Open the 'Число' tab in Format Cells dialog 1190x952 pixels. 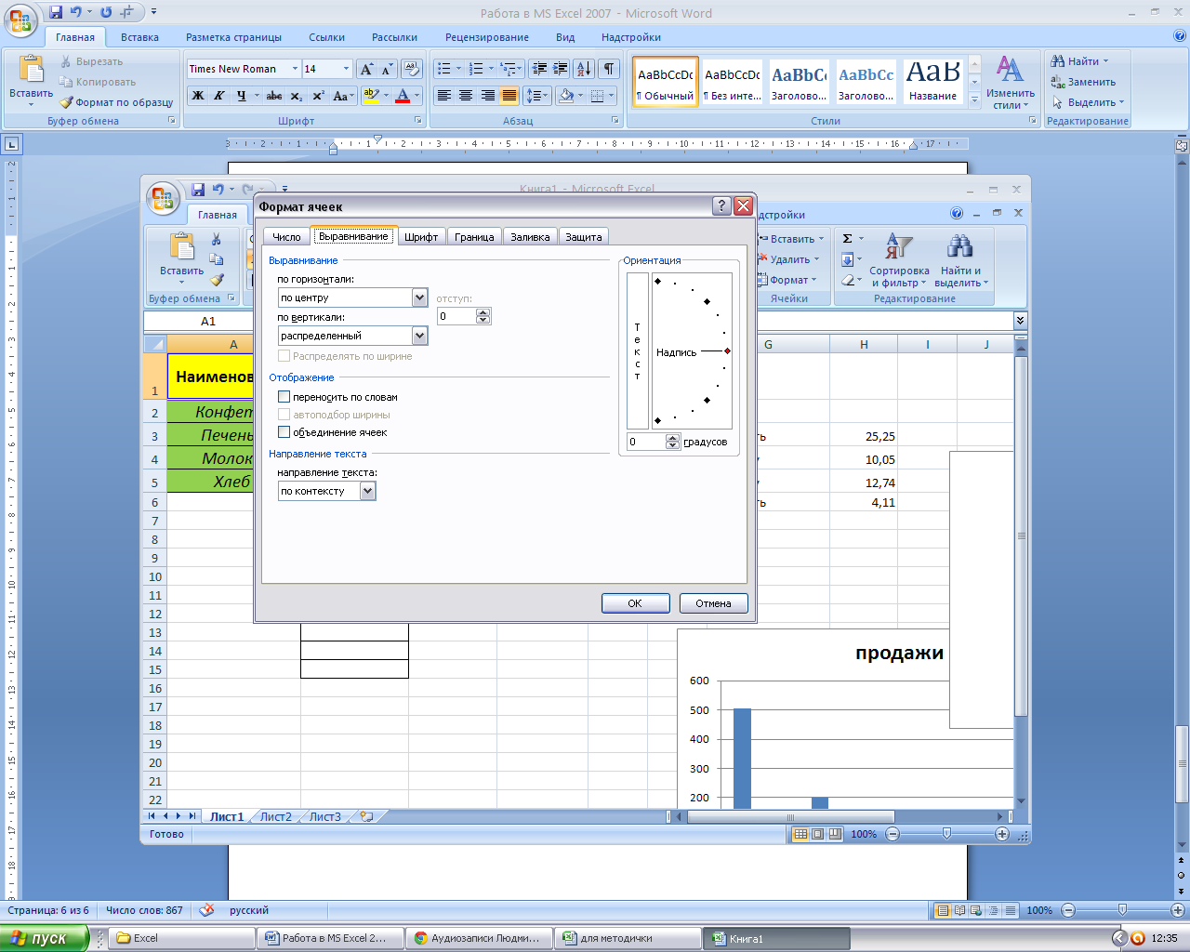coord(286,237)
